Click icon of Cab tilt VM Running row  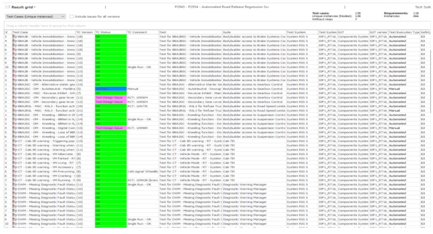coord(15,181)
